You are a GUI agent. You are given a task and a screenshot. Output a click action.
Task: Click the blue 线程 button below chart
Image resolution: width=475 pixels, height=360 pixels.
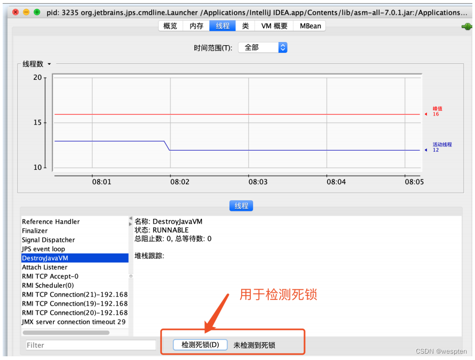[241, 206]
